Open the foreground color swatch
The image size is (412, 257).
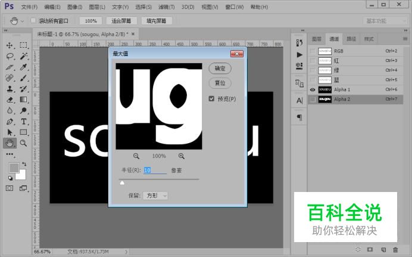[14, 168]
